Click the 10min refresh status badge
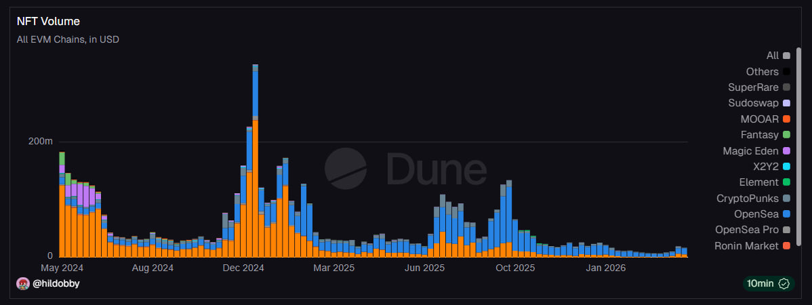 [x=769, y=283]
